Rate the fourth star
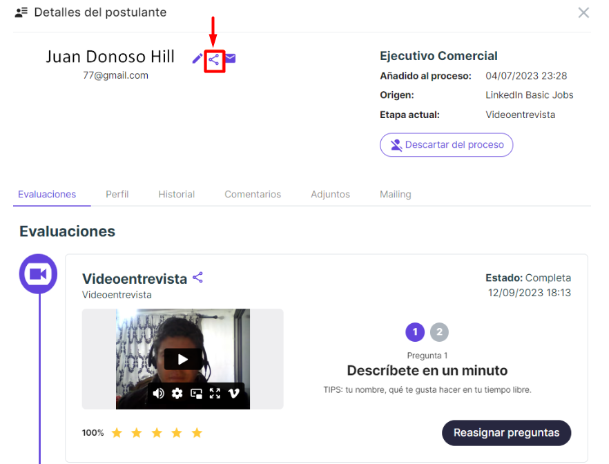609x464 pixels. pos(177,432)
